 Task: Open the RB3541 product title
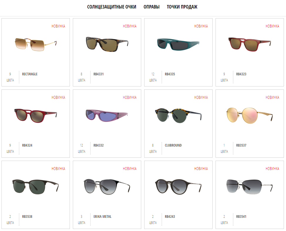pyautogui.click(x=241, y=216)
